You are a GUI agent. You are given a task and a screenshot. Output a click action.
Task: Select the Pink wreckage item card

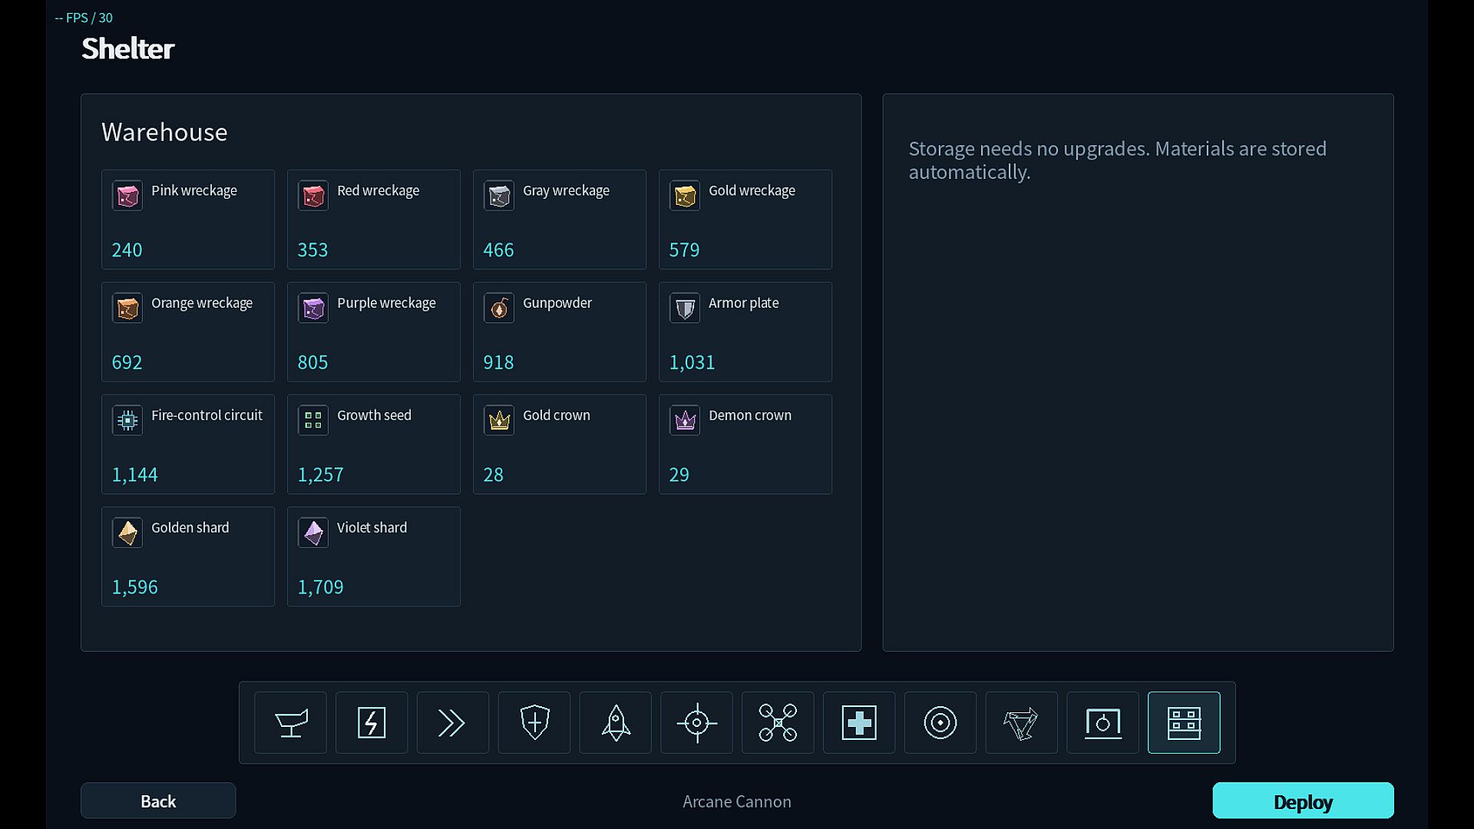pos(188,220)
